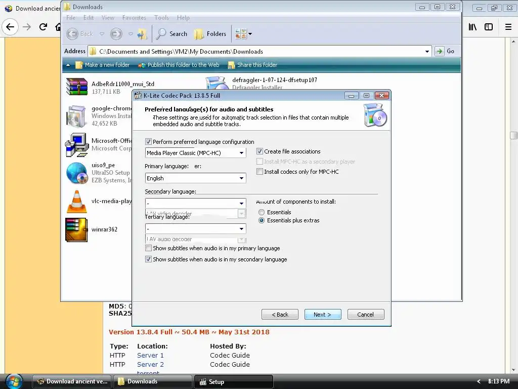Image resolution: width=518 pixels, height=389 pixels.
Task: Reload the browser page
Action: tap(43, 27)
